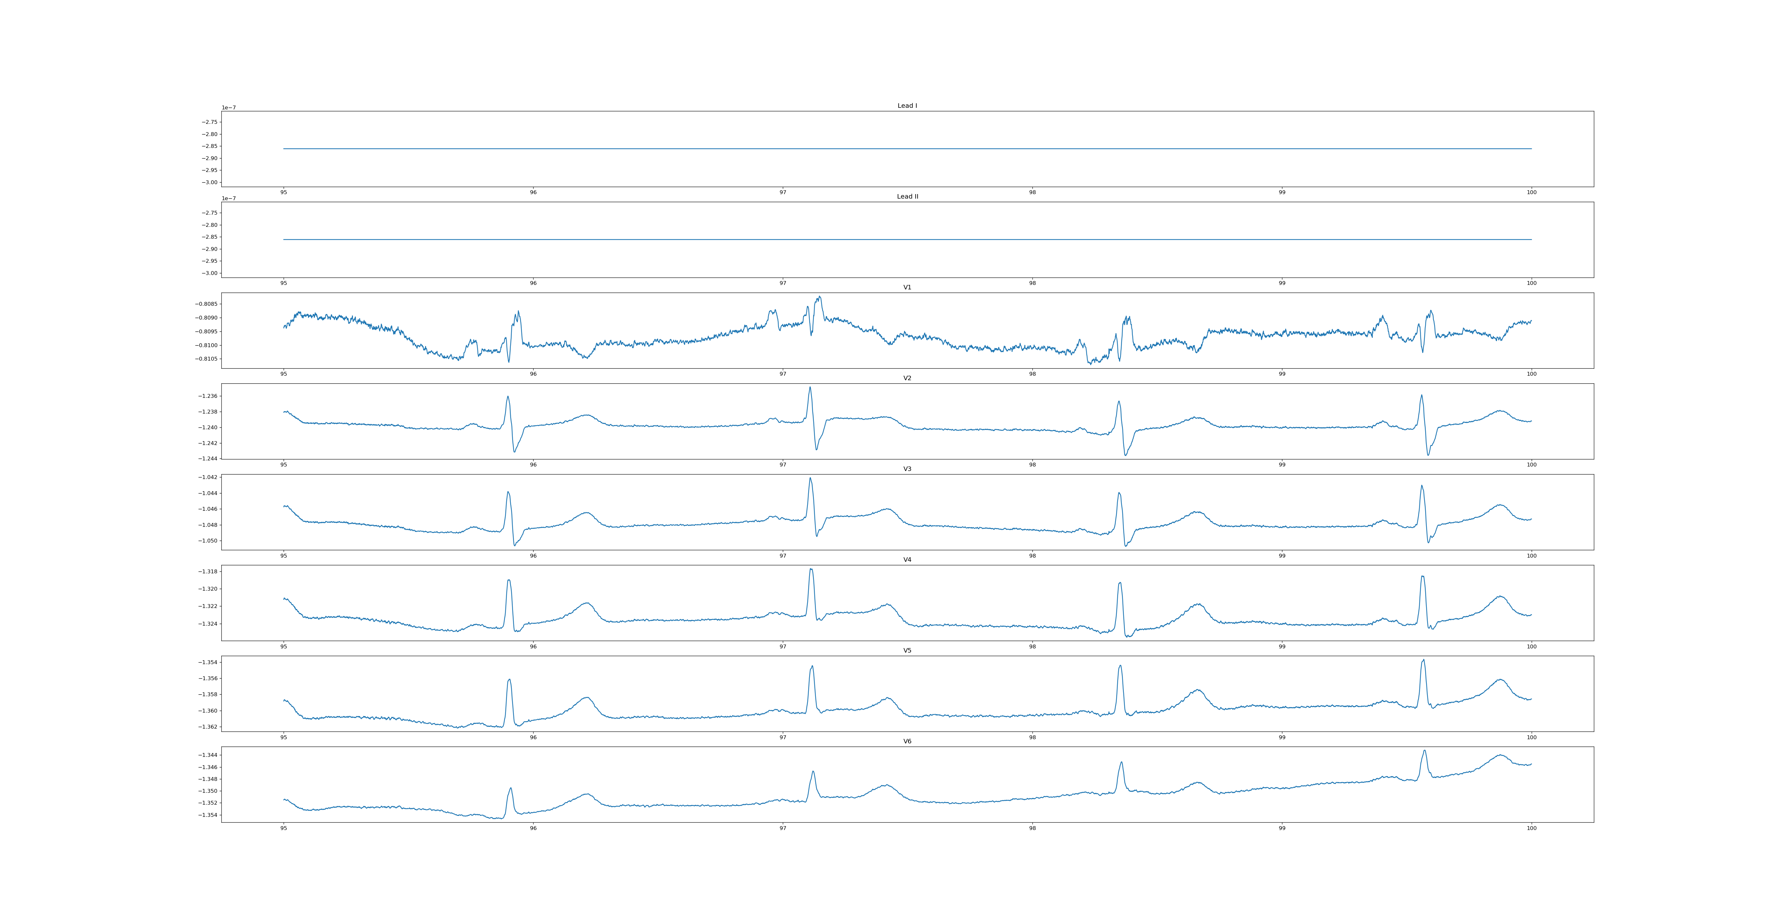
Task: Click the 97 x-axis tick under V6
Action: tap(783, 828)
